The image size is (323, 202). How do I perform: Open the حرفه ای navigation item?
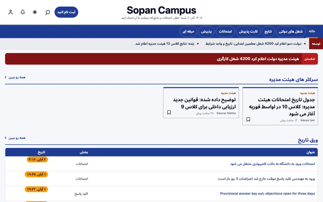[x=188, y=32]
